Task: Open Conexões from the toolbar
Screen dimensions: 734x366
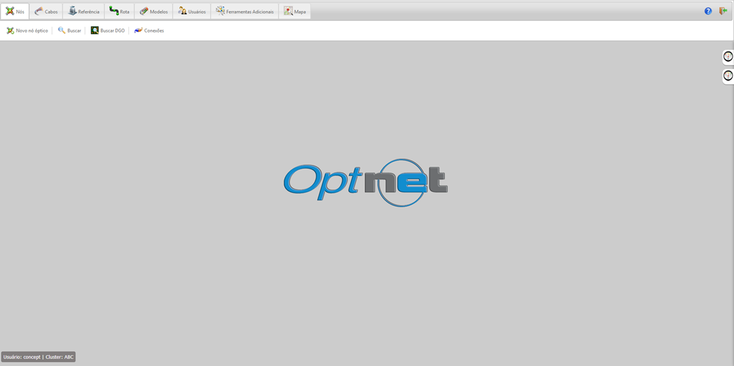Action: (x=149, y=30)
